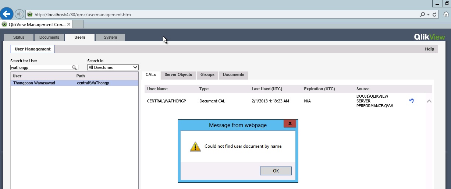Select the Users main tab
The width and height of the screenshot is (451, 189).
point(80,37)
